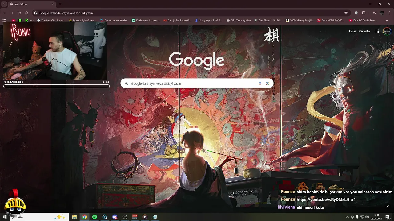Viewport: 394px width, 221px height.
Task: Open the speaker volume tray icon
Action: point(367,217)
